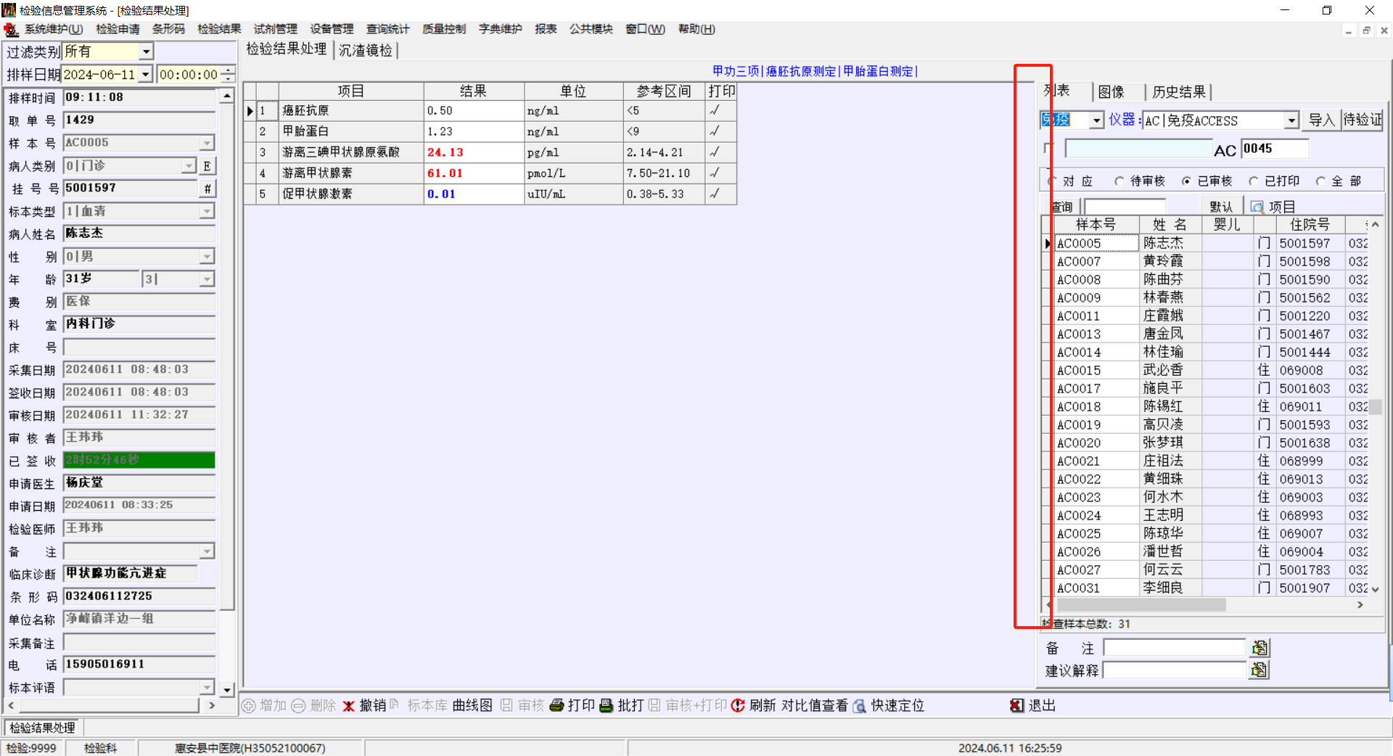This screenshot has height=756, width=1393.
Task: Select the 全部 radio button
Action: pos(1320,181)
